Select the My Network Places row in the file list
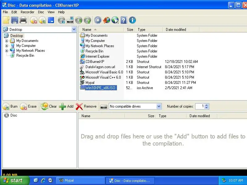The image size is (247, 185). pos(100,46)
